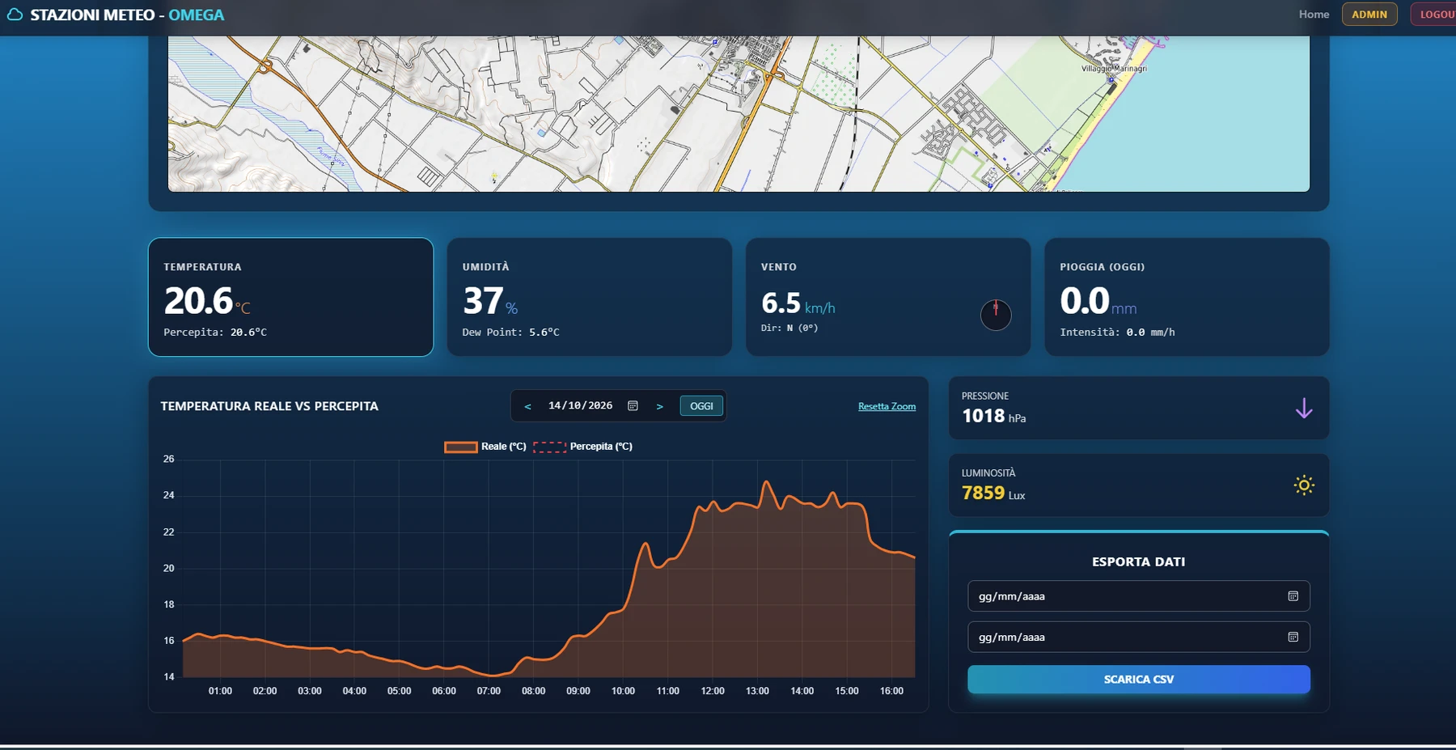
Task: Click the chart peak near 13:00
Action: click(x=766, y=482)
